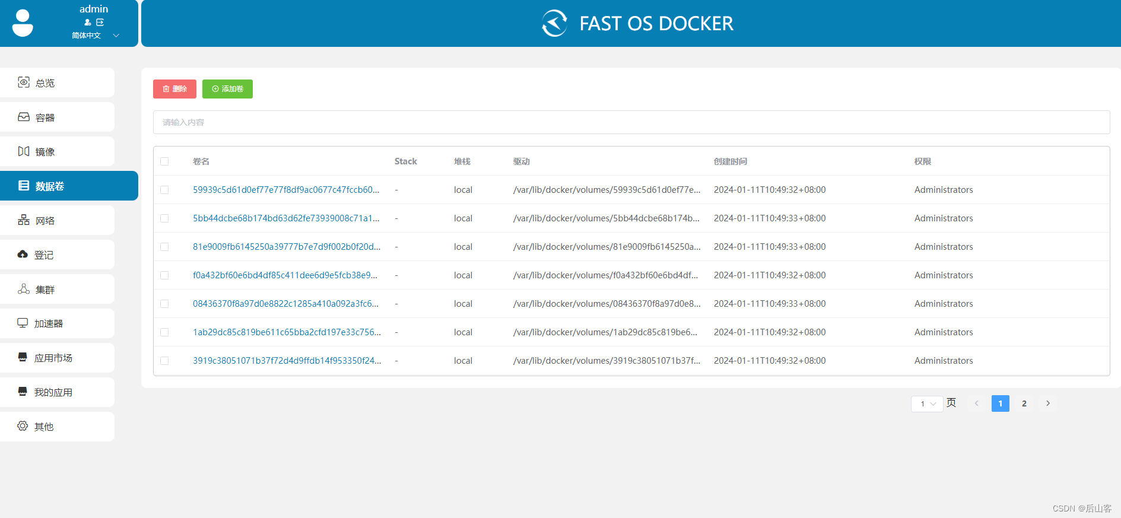Click the 创建时间 column header
The height and width of the screenshot is (518, 1121).
pyautogui.click(x=731, y=161)
